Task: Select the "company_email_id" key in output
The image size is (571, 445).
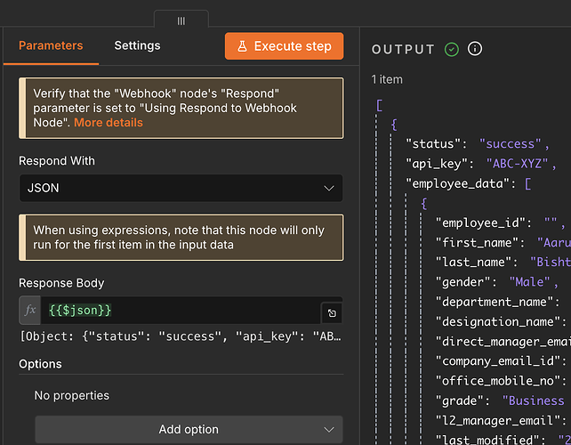Action: (x=498, y=361)
